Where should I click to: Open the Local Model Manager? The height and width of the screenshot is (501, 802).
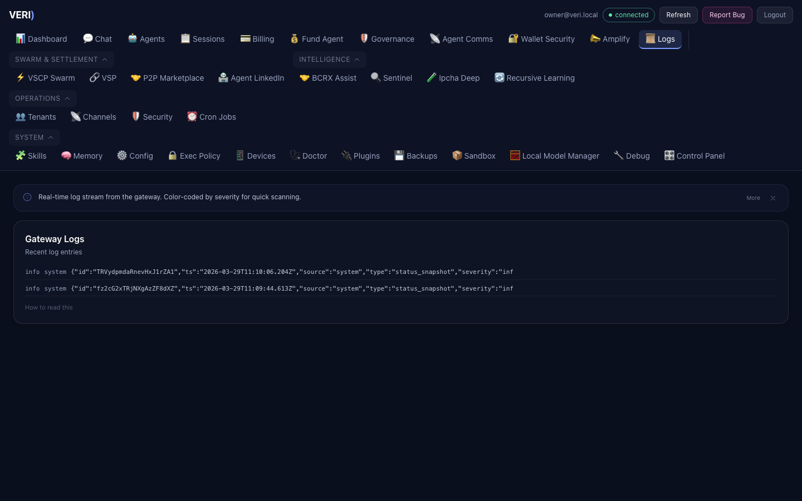pos(554,156)
